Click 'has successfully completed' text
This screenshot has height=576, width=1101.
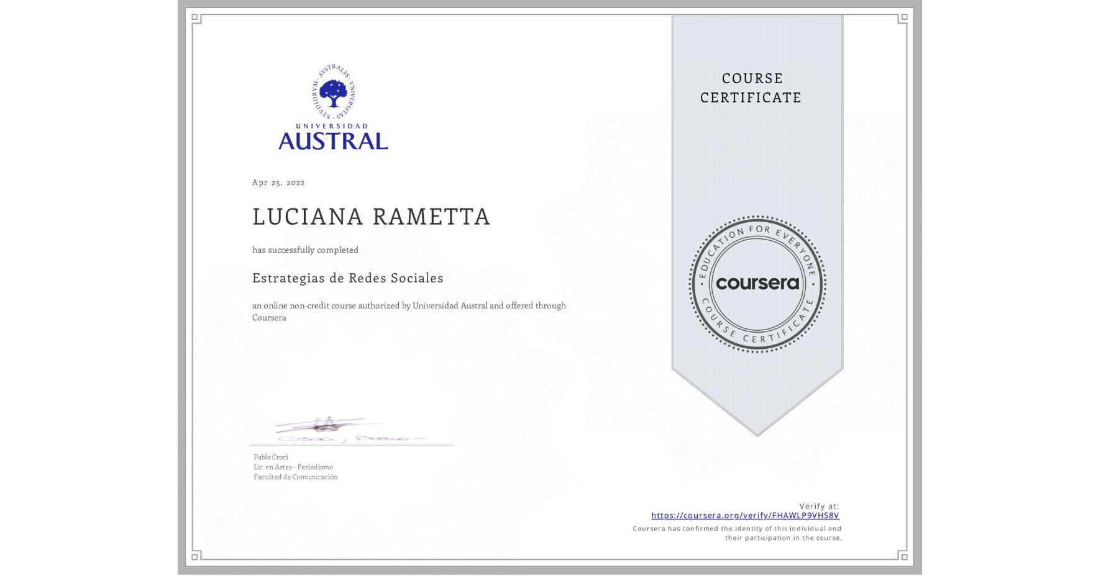[x=305, y=250]
